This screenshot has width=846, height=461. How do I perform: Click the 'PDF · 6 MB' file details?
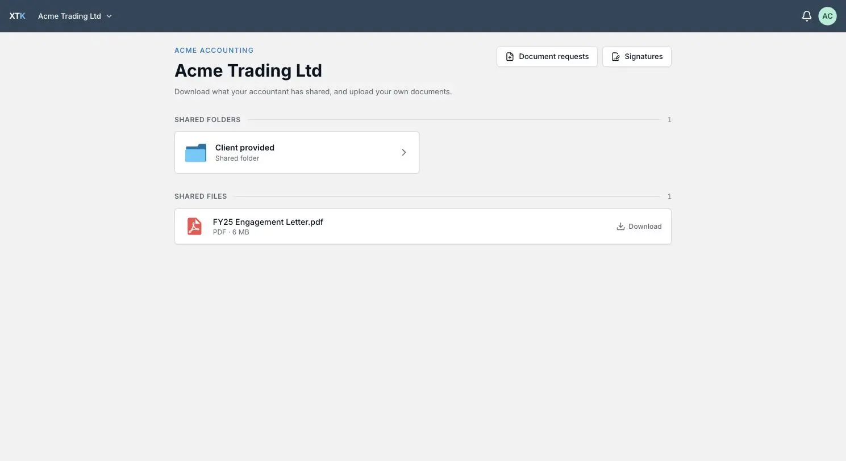pyautogui.click(x=231, y=232)
